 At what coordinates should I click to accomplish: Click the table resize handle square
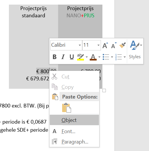[104, 90]
